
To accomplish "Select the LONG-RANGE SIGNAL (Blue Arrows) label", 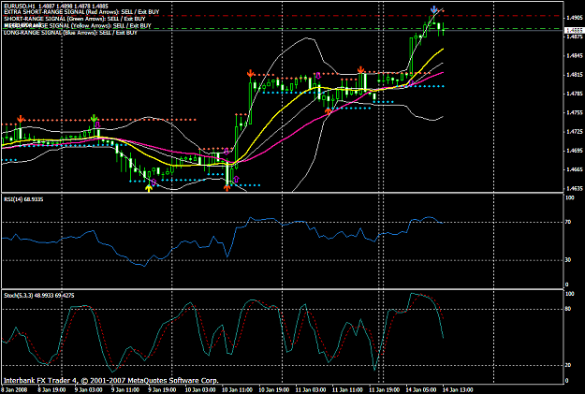I will tap(70, 33).
